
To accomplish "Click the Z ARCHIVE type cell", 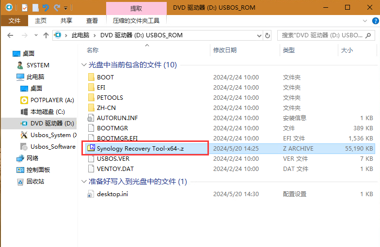I will (x=298, y=148).
